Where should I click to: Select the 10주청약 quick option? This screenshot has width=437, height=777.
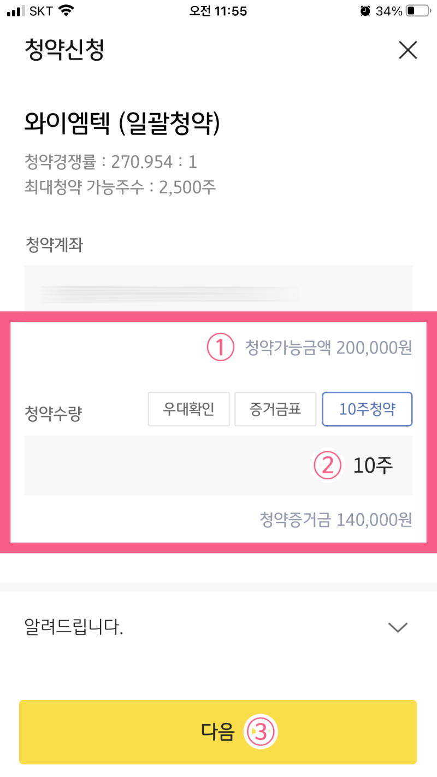[x=367, y=409]
